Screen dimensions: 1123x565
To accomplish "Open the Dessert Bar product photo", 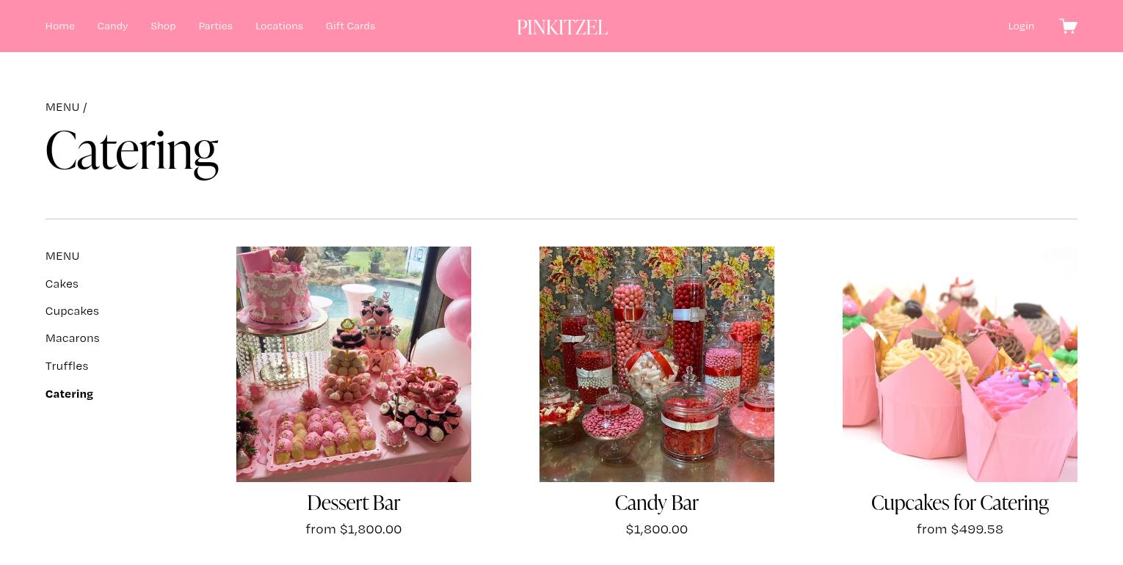I will 354,364.
